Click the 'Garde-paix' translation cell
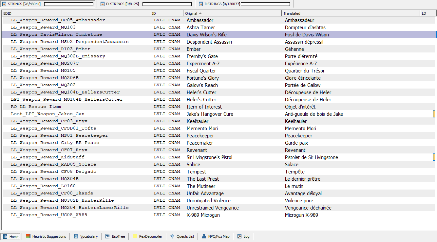 (x=296, y=143)
